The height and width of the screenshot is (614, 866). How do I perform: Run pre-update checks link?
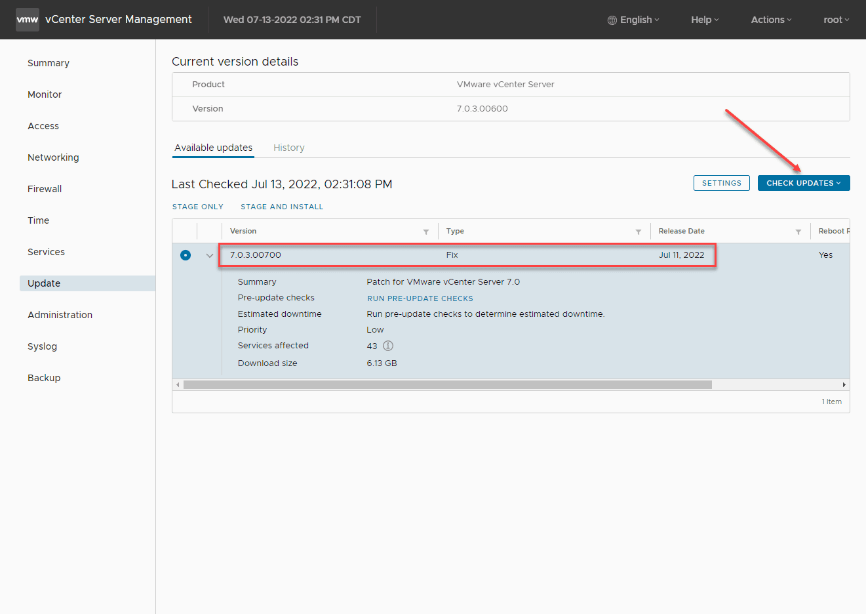[x=420, y=298]
